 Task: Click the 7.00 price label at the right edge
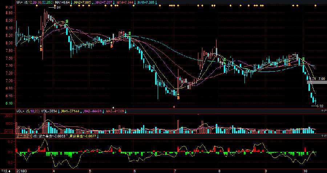coord(322,79)
